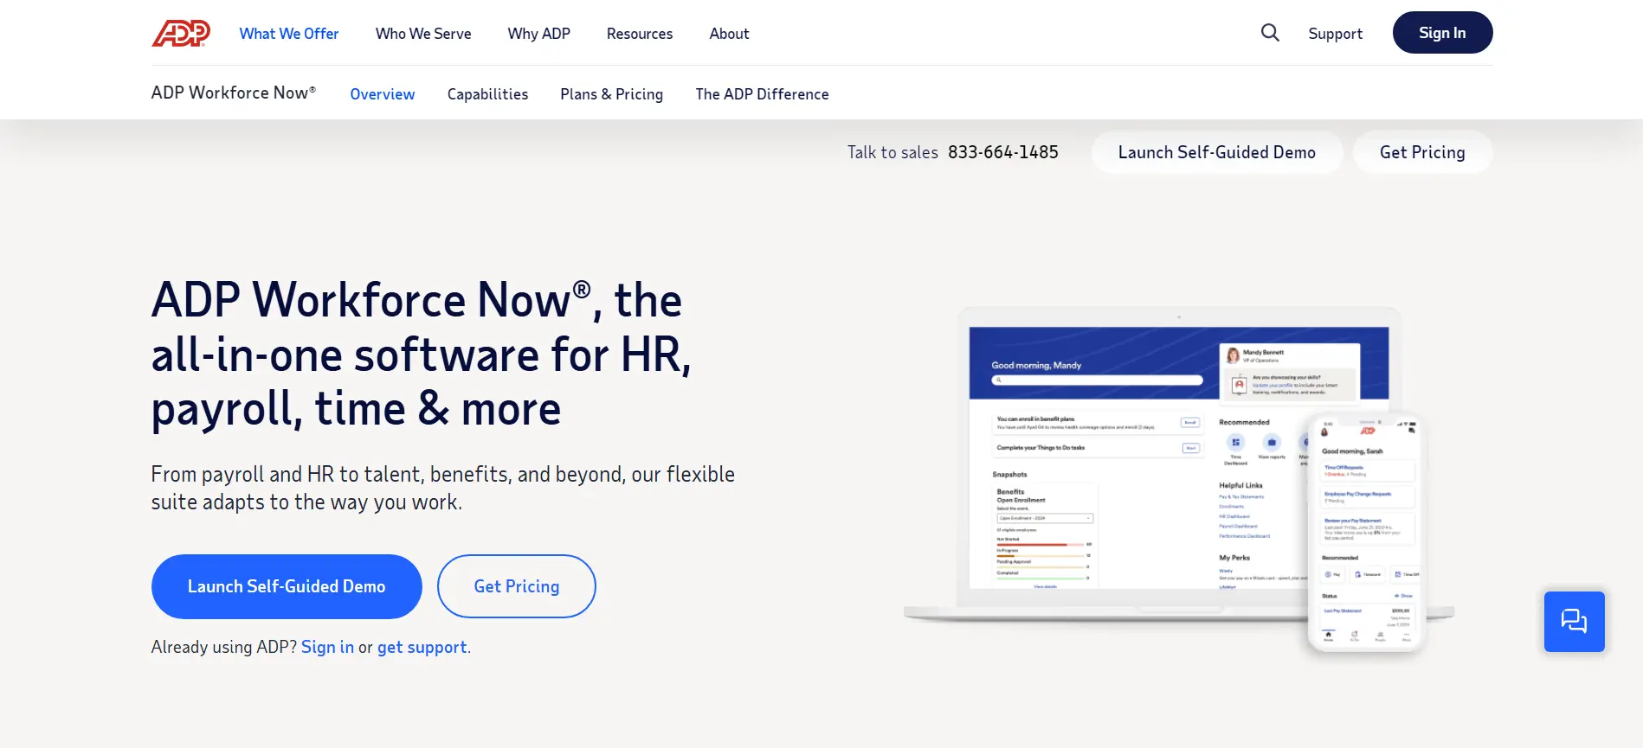Follow the get support link
Image resolution: width=1643 pixels, height=748 pixels.
click(422, 647)
